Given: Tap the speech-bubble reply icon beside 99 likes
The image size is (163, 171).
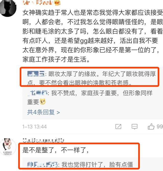Looking at the screenshot, I should (x=134, y=127).
